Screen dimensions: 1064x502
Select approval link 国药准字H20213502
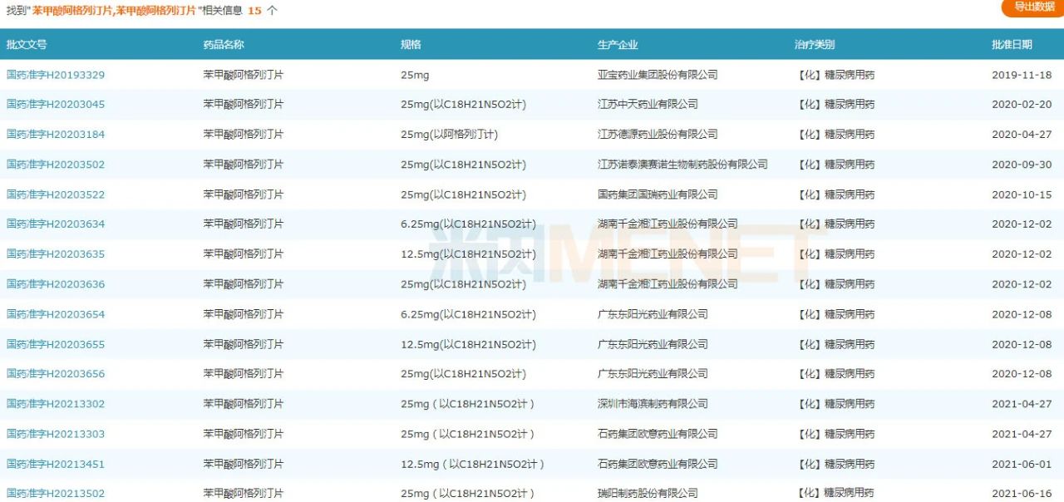(56, 494)
